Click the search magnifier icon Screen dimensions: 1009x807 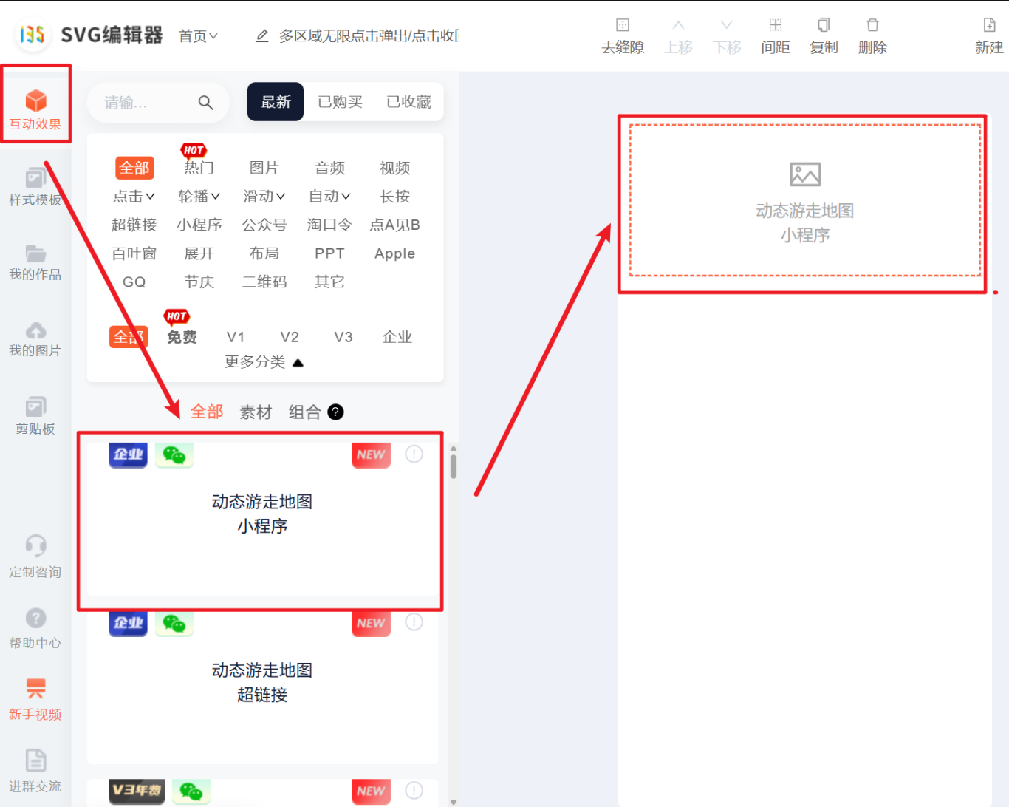[x=206, y=103]
